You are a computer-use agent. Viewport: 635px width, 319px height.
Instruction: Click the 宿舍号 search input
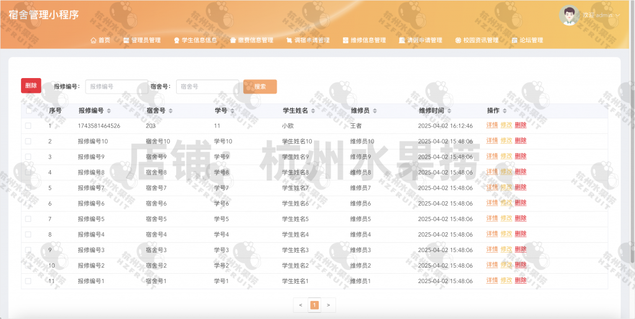207,87
